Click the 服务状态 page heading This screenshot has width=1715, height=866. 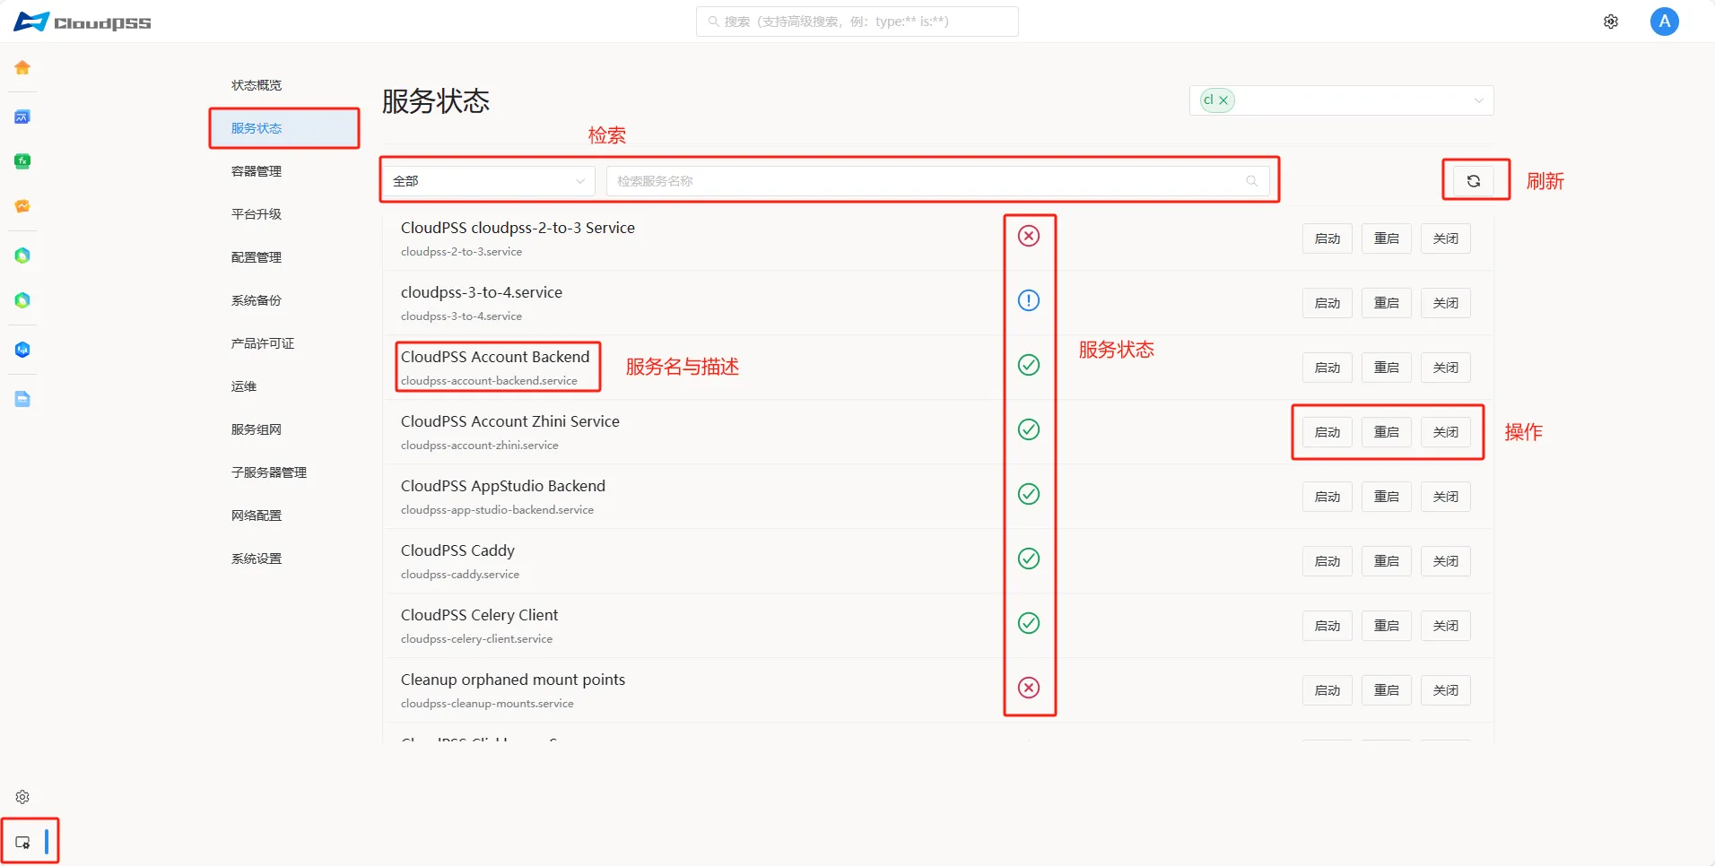[x=436, y=101]
